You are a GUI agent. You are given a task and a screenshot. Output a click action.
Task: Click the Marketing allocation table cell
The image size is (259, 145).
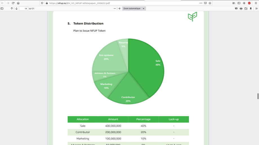coord(82,139)
